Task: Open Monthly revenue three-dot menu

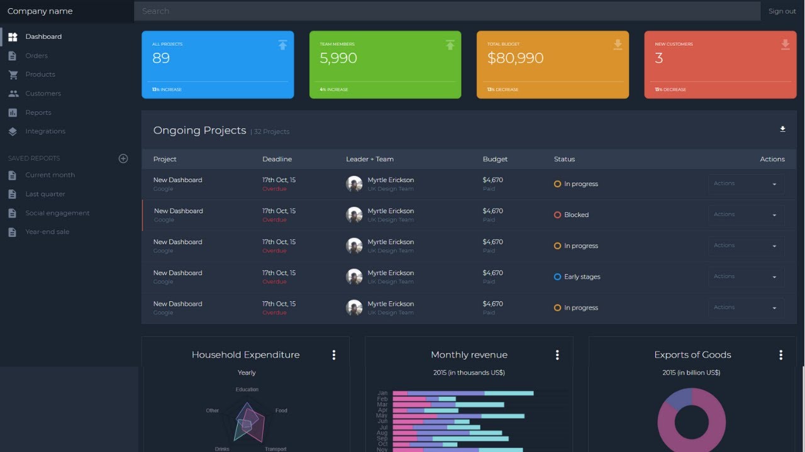Action: point(557,355)
